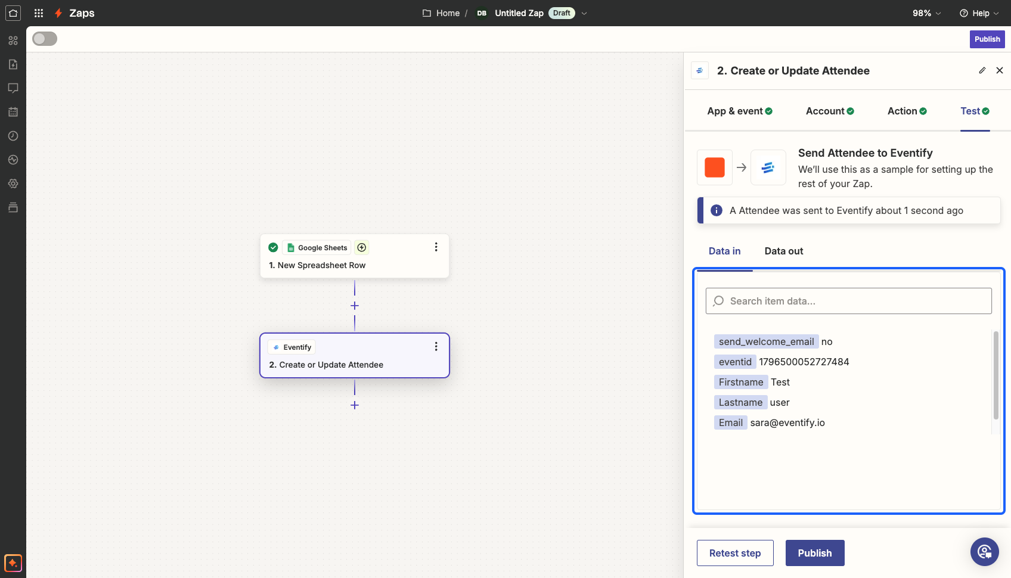Screen dimensions: 1011x578
Task: Open the 98% zoom dropdown
Action: [x=927, y=13]
